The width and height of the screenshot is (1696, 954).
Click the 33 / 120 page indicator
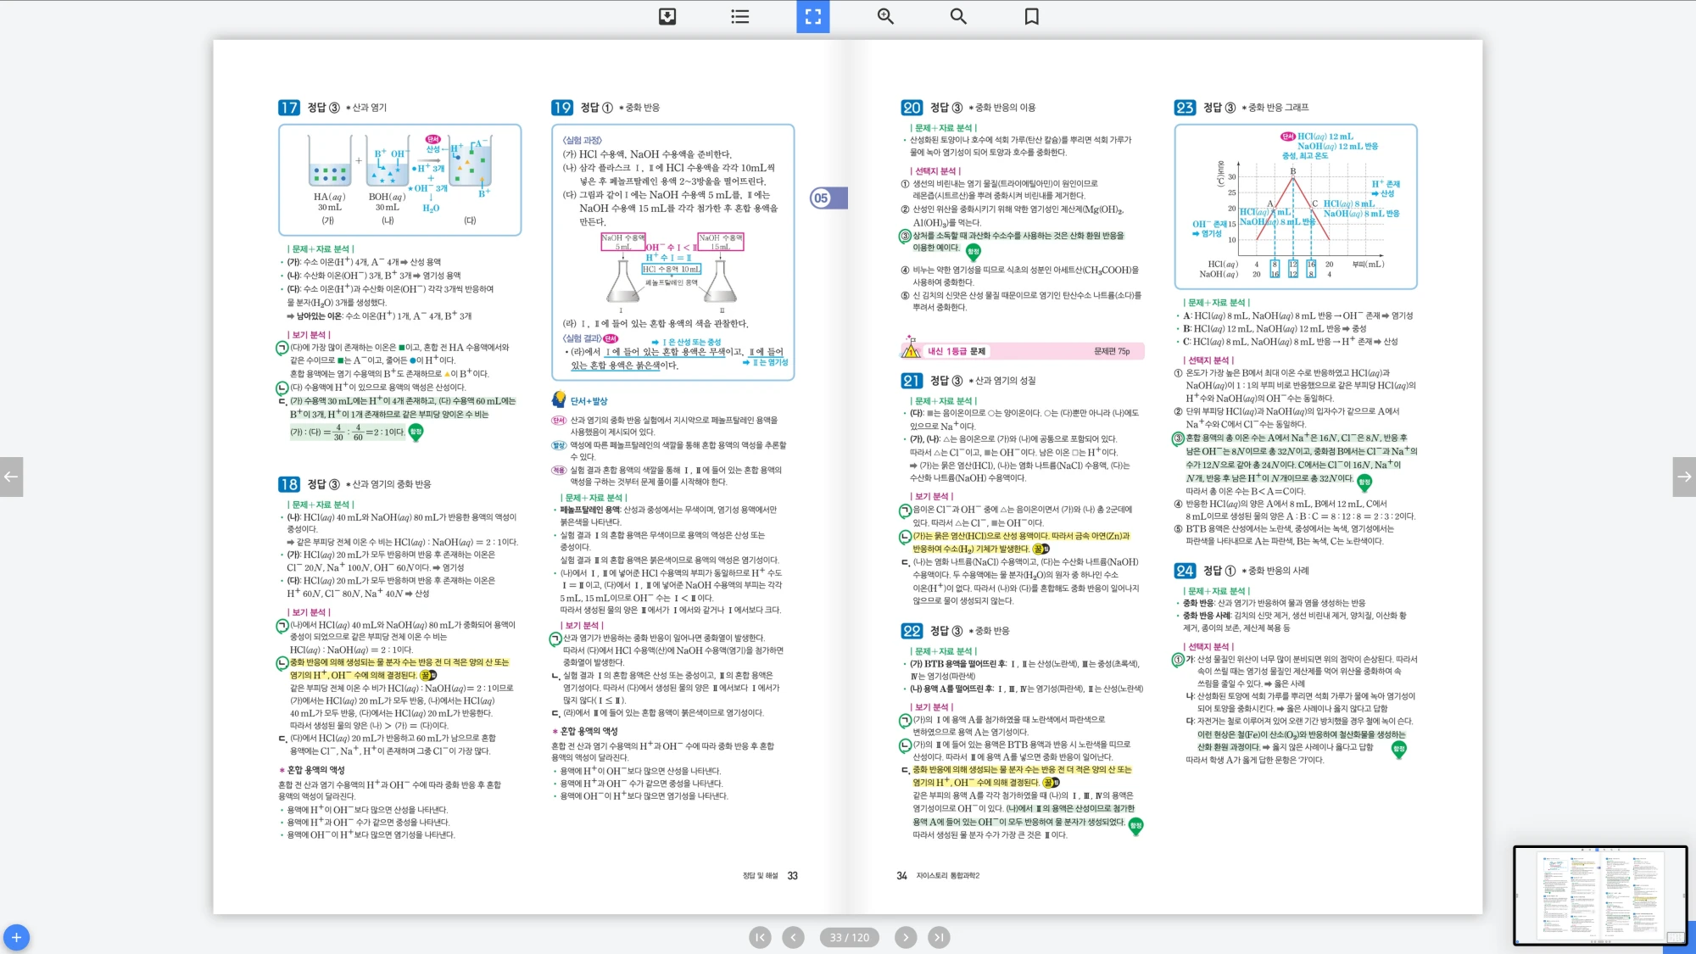pyautogui.click(x=849, y=937)
